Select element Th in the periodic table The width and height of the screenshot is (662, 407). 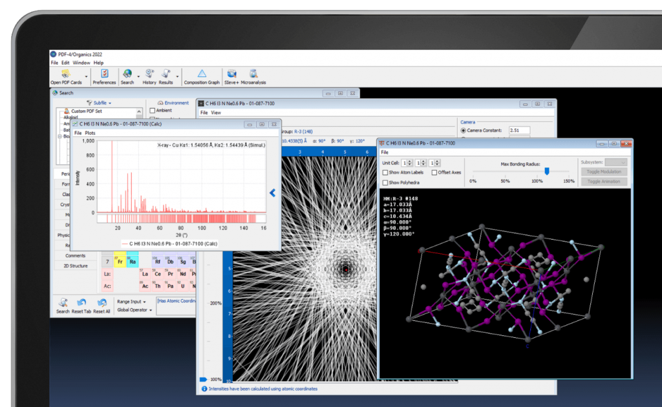tap(158, 286)
